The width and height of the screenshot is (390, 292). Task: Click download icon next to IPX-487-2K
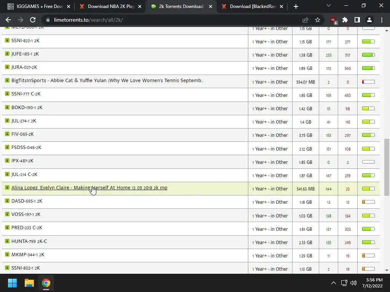pyautogui.click(x=7, y=161)
